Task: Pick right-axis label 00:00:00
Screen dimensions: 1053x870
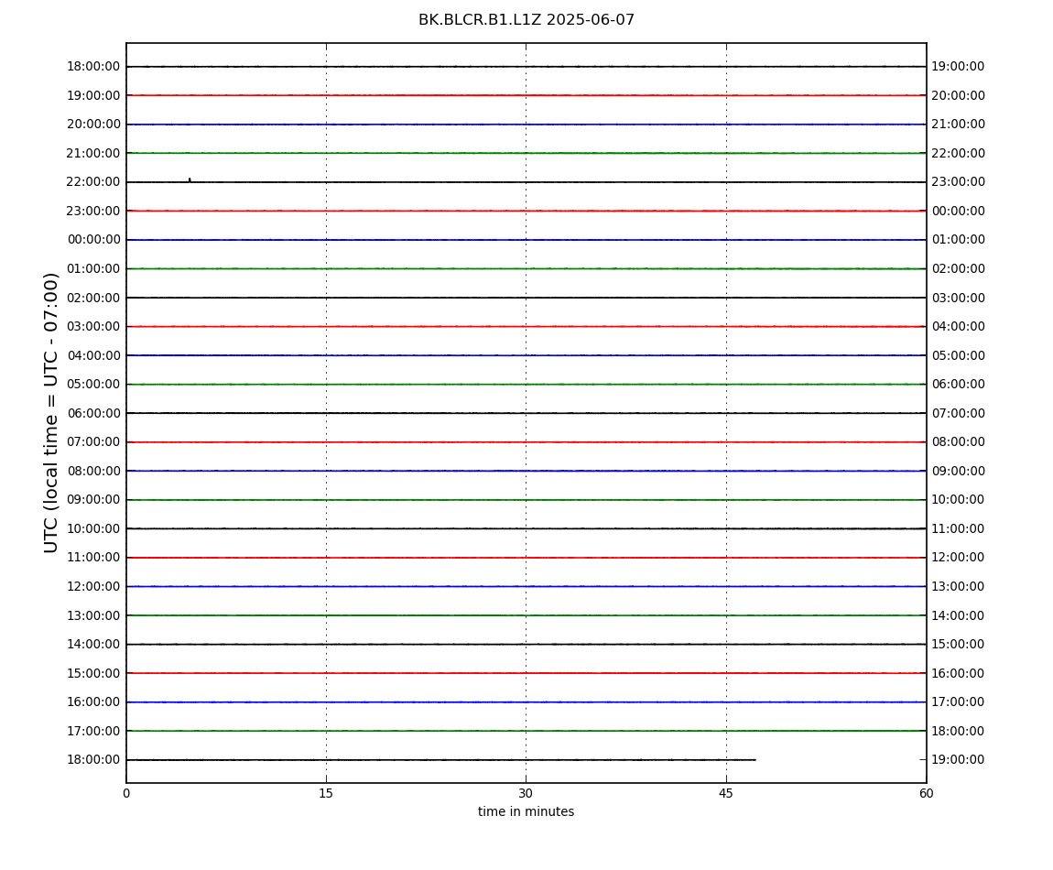Action: point(959,211)
